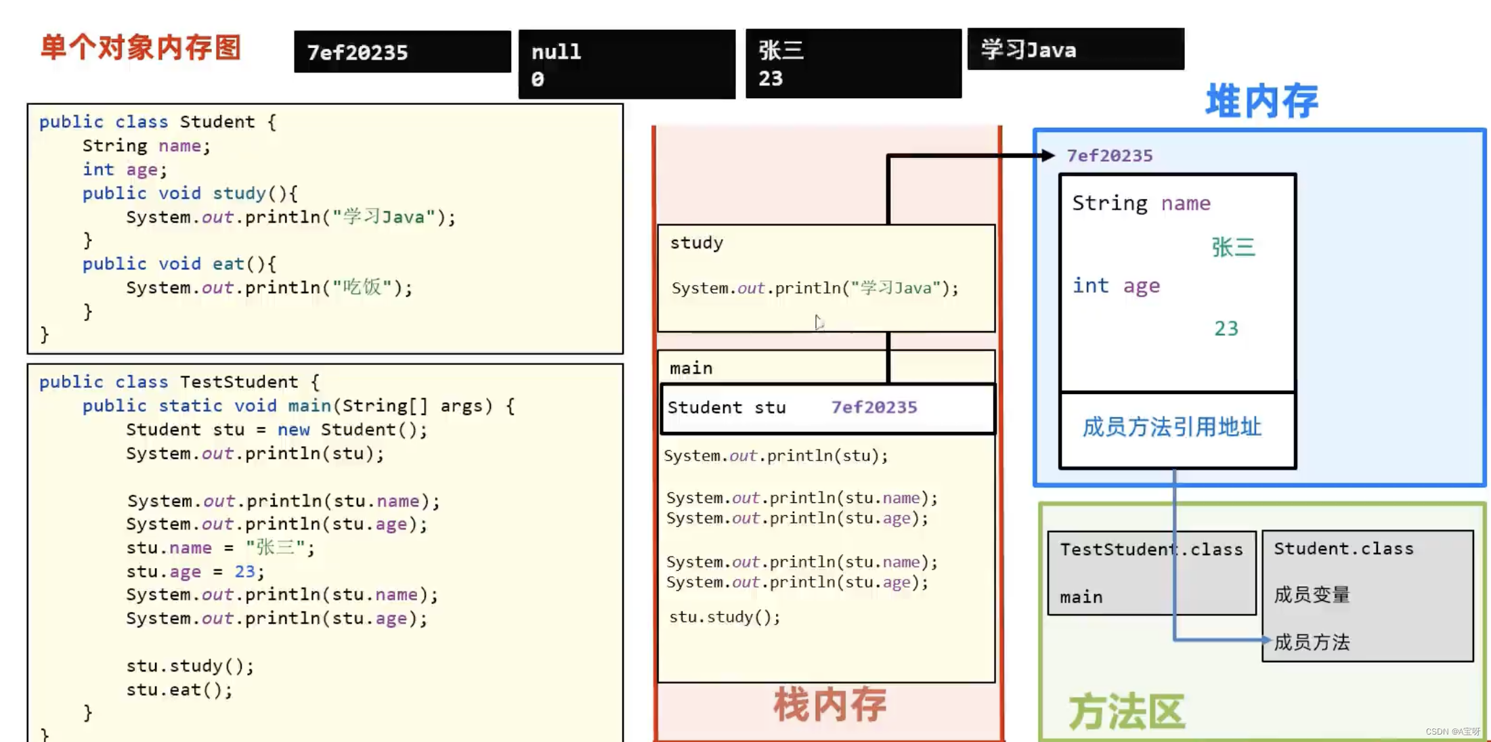Click the study stack frame label
Screen dimensions: 1491x742
[697, 242]
